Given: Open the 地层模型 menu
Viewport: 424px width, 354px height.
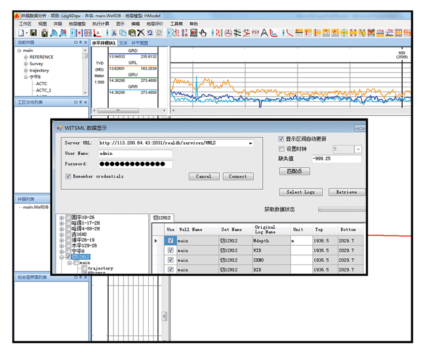Looking at the screenshot, I should click(77, 24).
